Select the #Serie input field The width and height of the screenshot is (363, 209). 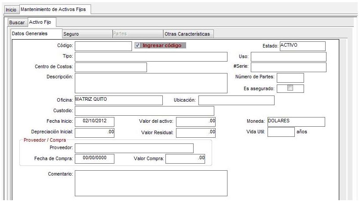[288, 67]
